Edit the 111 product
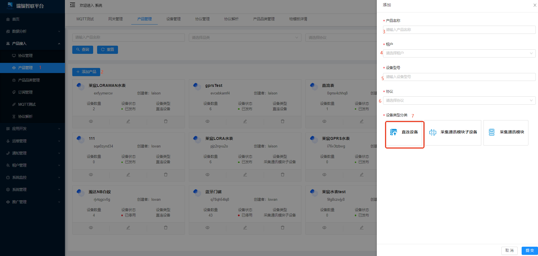The height and width of the screenshot is (256, 538). pos(128,175)
